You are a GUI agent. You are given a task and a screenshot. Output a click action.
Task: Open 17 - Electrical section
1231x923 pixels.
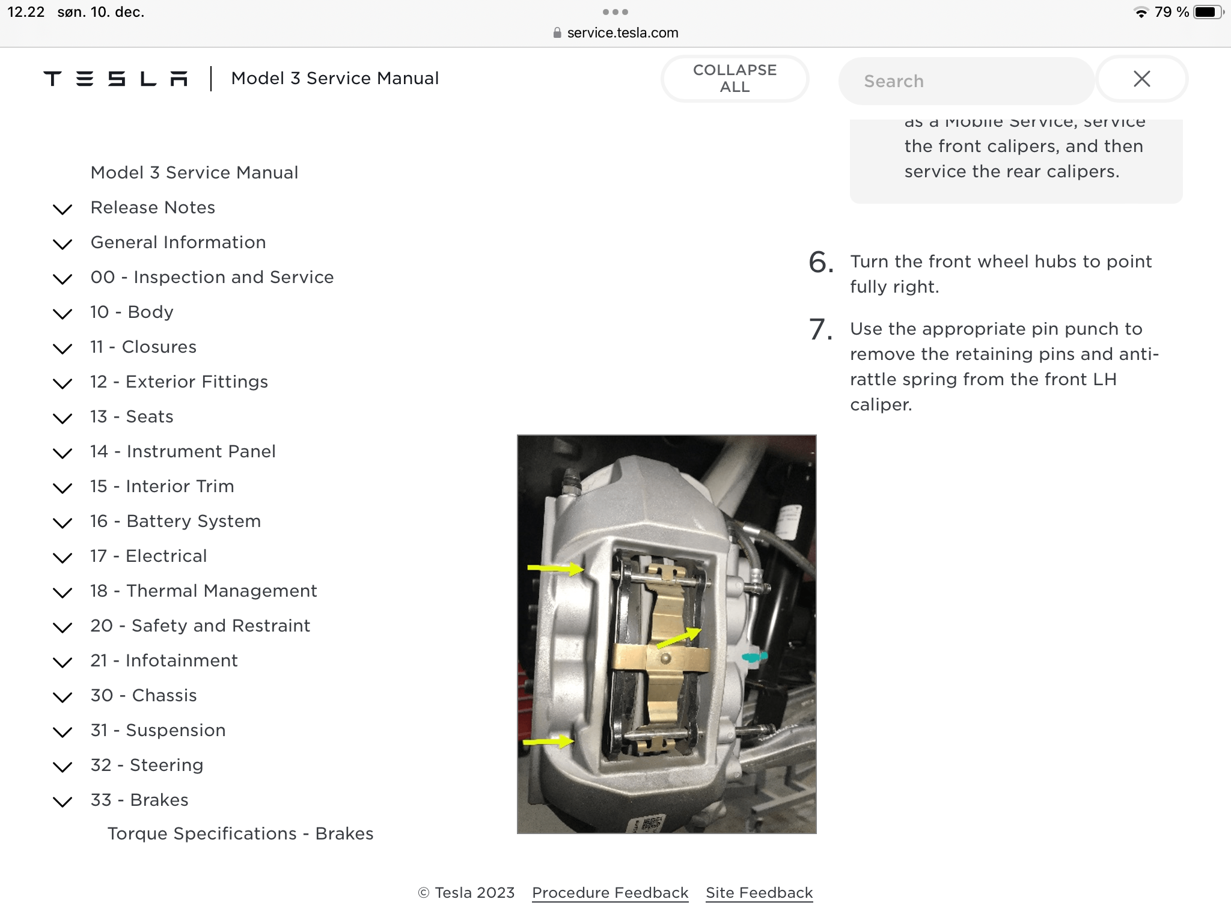point(166,556)
